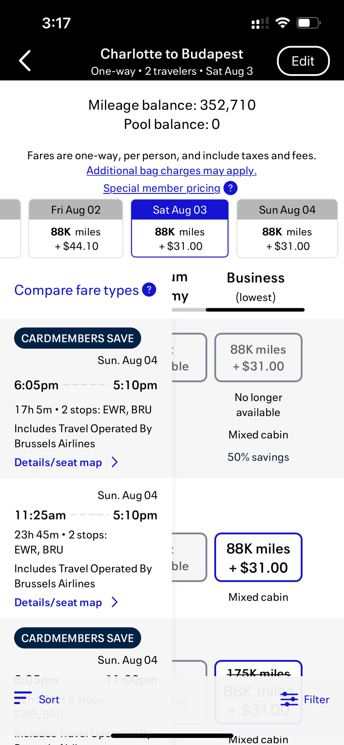The image size is (344, 745).
Task: Tap the Compare fare types question icon
Action: click(x=149, y=290)
